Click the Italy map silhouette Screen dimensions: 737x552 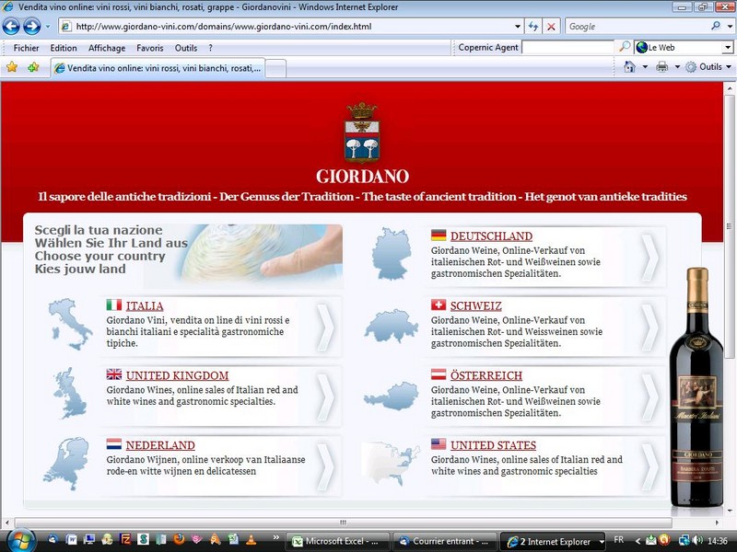pos(70,324)
